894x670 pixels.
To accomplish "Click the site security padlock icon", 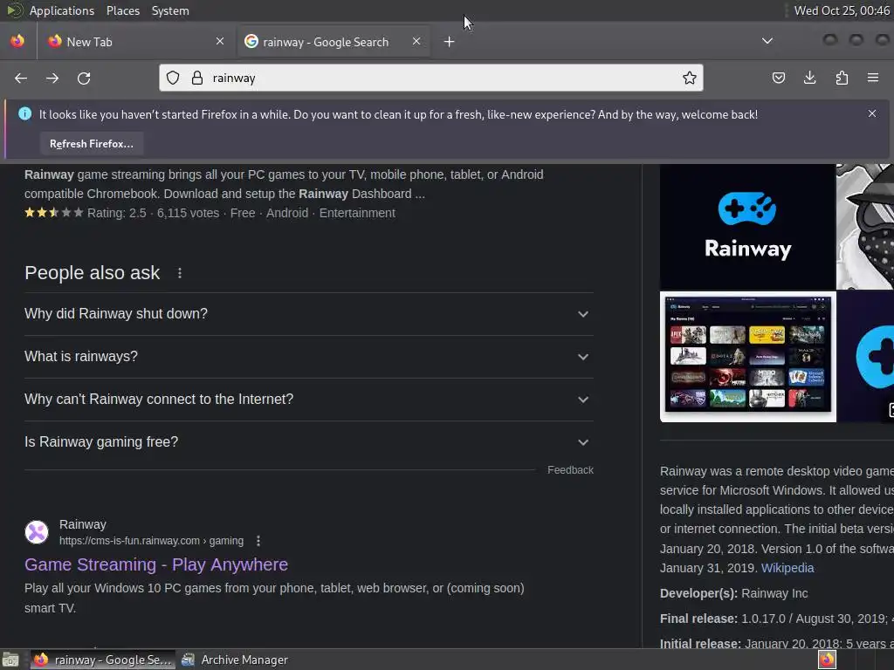I will point(197,78).
